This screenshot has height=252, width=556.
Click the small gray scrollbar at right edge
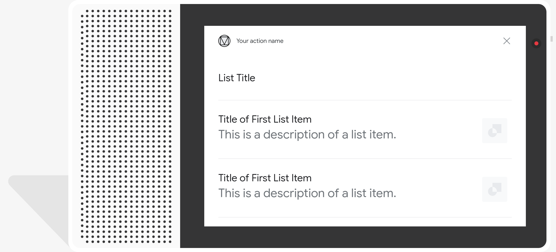click(551, 39)
